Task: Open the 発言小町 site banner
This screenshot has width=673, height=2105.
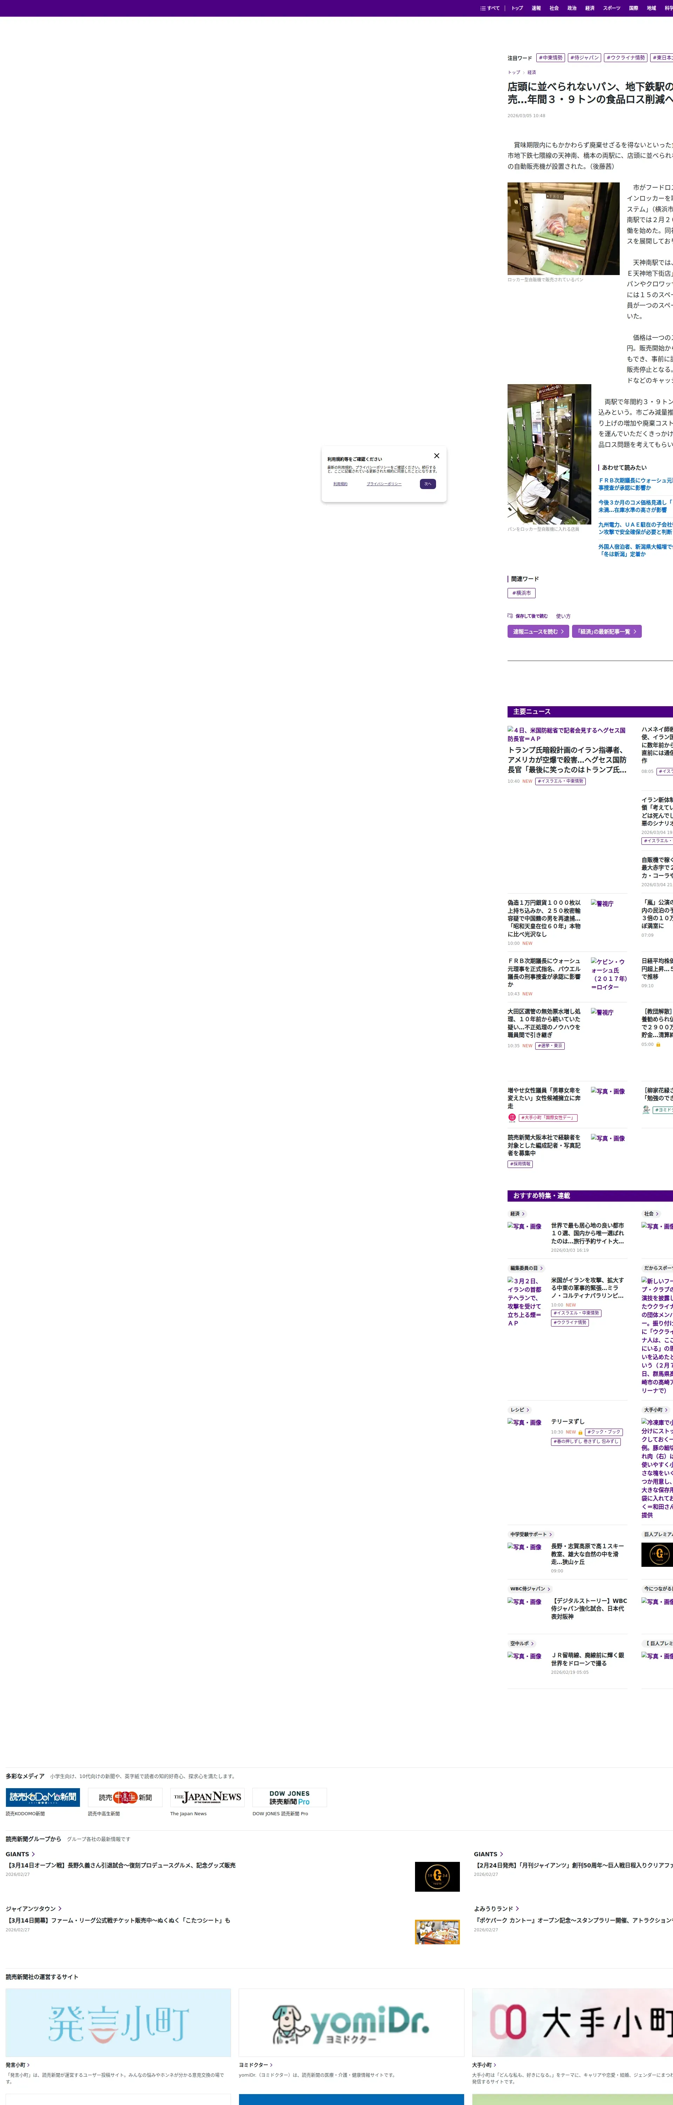Action: tap(118, 2023)
